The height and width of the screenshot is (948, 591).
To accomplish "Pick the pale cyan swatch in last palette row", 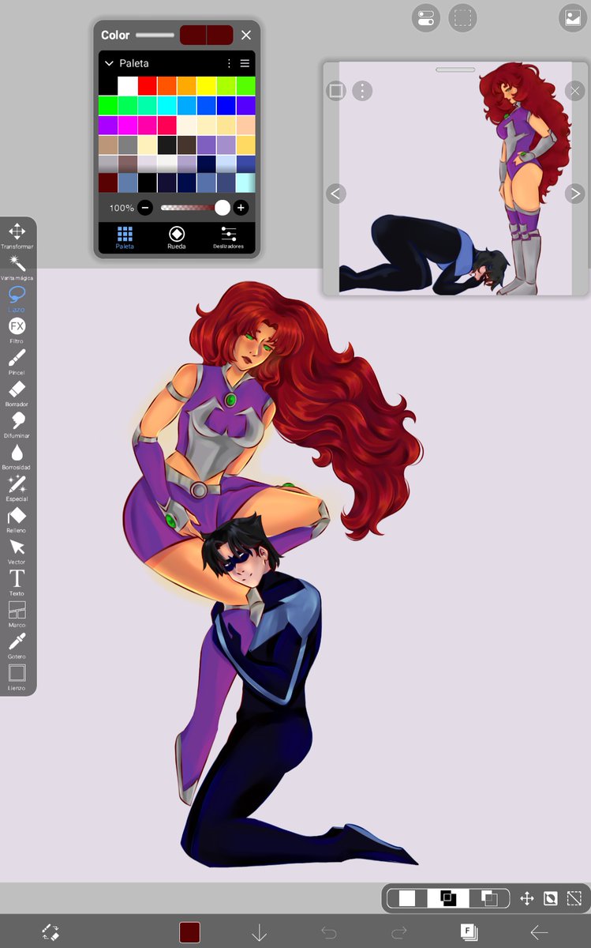I will [245, 183].
